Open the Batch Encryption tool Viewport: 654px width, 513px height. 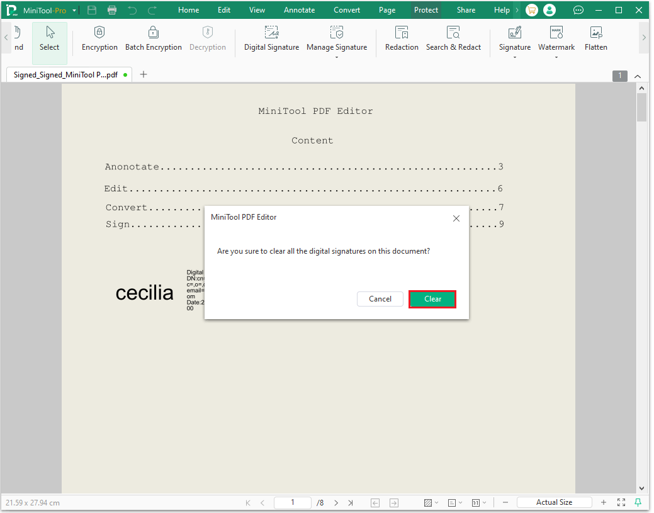pos(153,39)
